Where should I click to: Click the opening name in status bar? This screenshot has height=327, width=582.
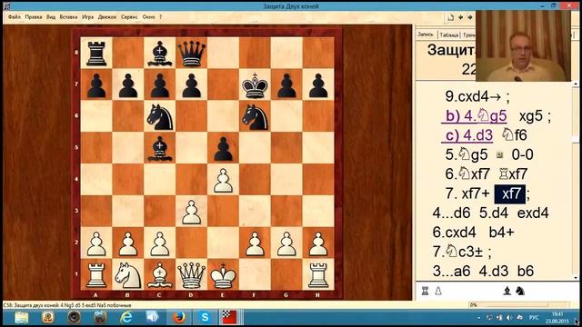[x=67, y=305]
